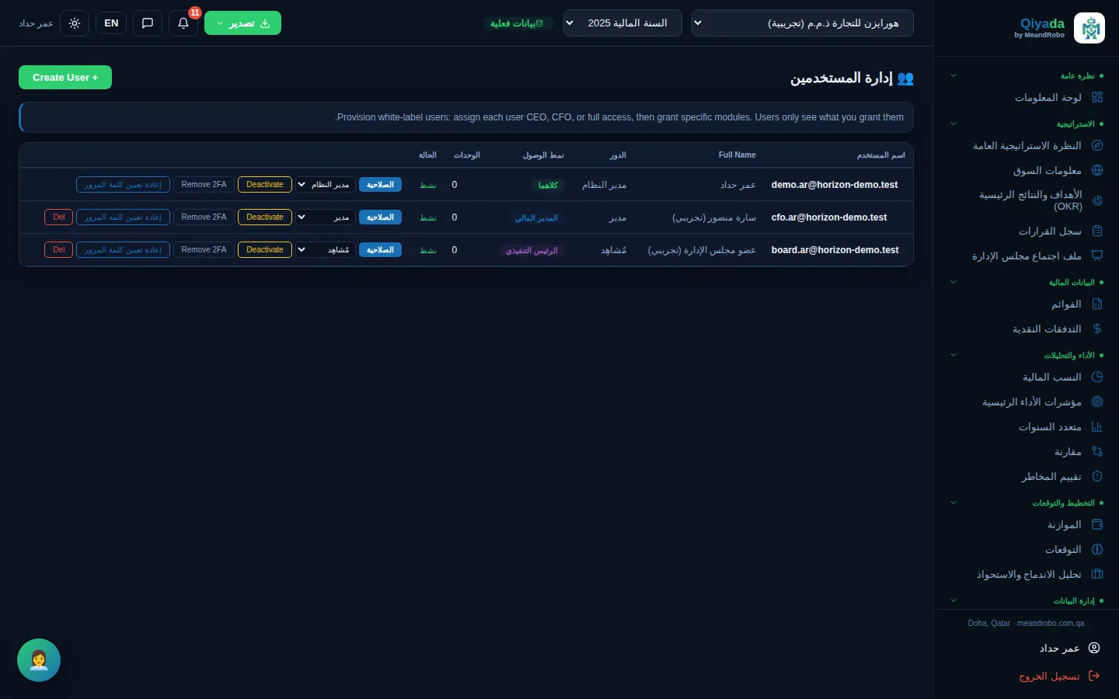Viewport: 1119px width, 699px height.
Task: Open the role dropdown for board.ar@horizon-demo.test
Action: pyautogui.click(x=326, y=250)
